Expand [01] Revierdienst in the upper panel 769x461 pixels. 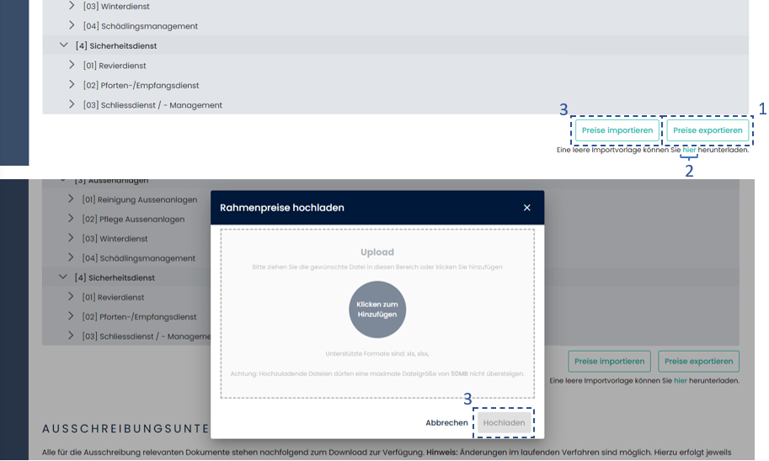[x=72, y=65]
